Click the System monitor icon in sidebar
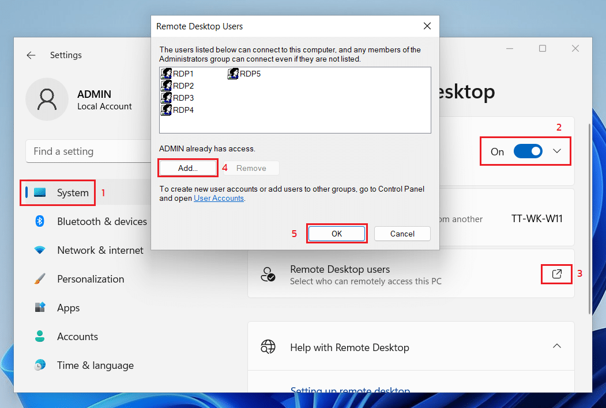The width and height of the screenshot is (606, 408). tap(40, 192)
